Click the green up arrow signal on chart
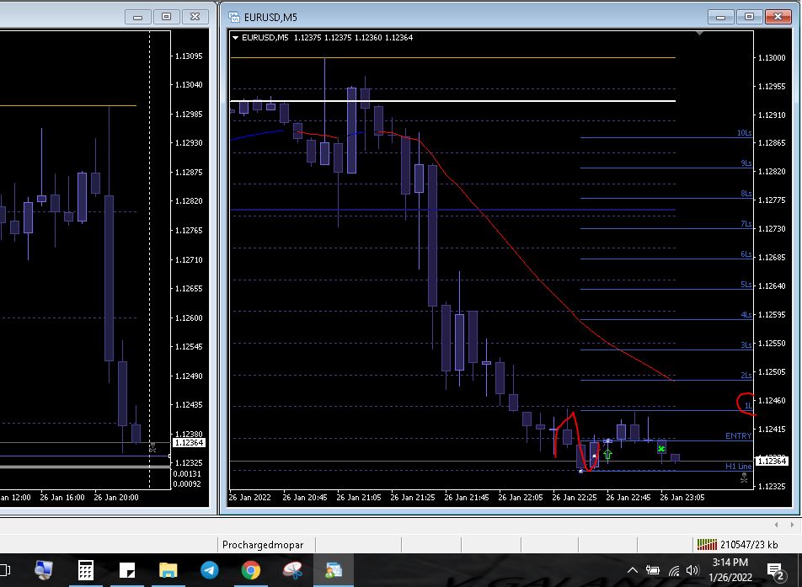The width and height of the screenshot is (802, 587). 607,455
